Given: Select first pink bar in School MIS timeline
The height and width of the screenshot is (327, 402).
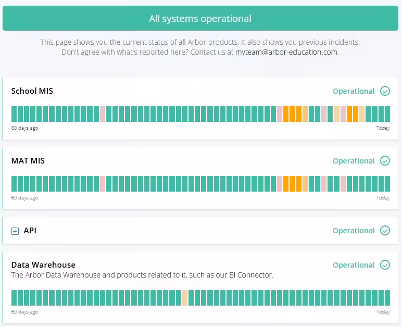Looking at the screenshot, I should [103, 114].
